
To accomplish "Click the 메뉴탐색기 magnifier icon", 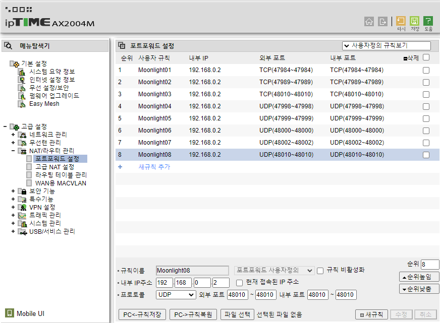I will coord(8,46).
